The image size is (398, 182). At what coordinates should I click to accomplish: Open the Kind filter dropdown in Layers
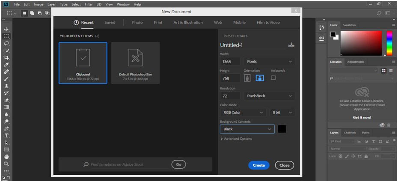342,142
